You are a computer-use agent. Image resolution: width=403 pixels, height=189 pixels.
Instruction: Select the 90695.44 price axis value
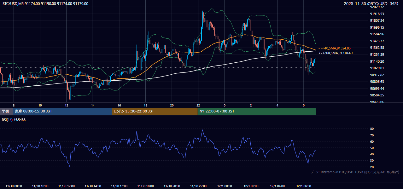tap(377, 89)
